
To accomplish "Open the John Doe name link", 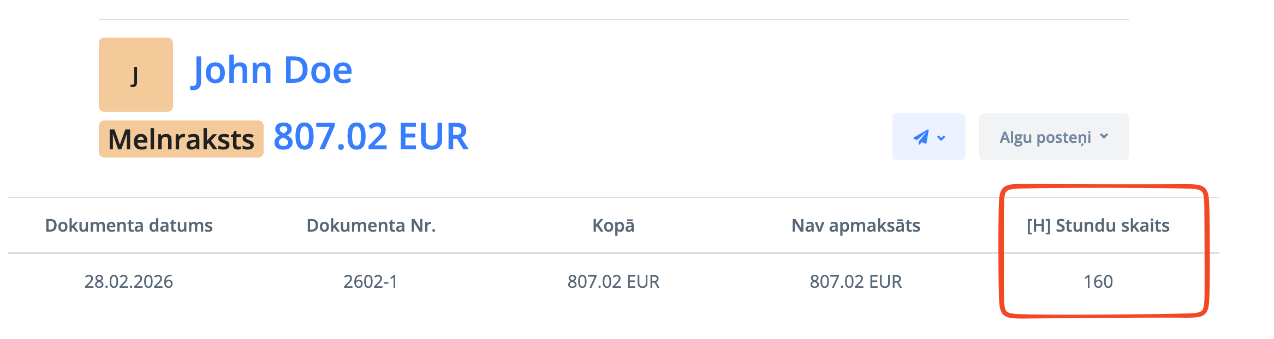I will pyautogui.click(x=272, y=70).
